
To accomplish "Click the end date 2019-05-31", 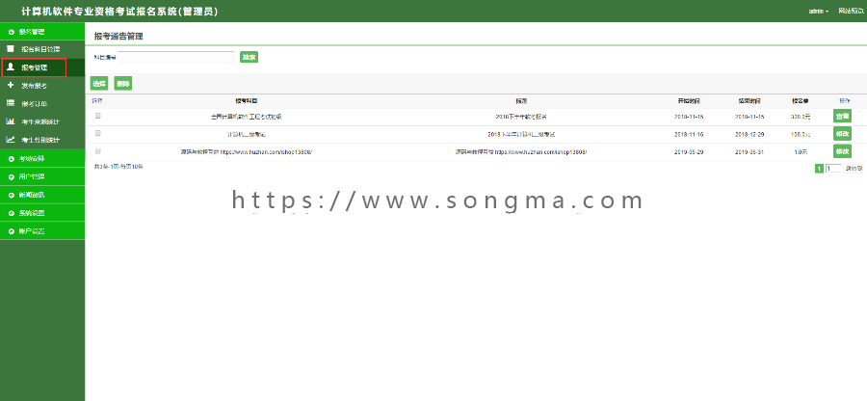I will [749, 151].
